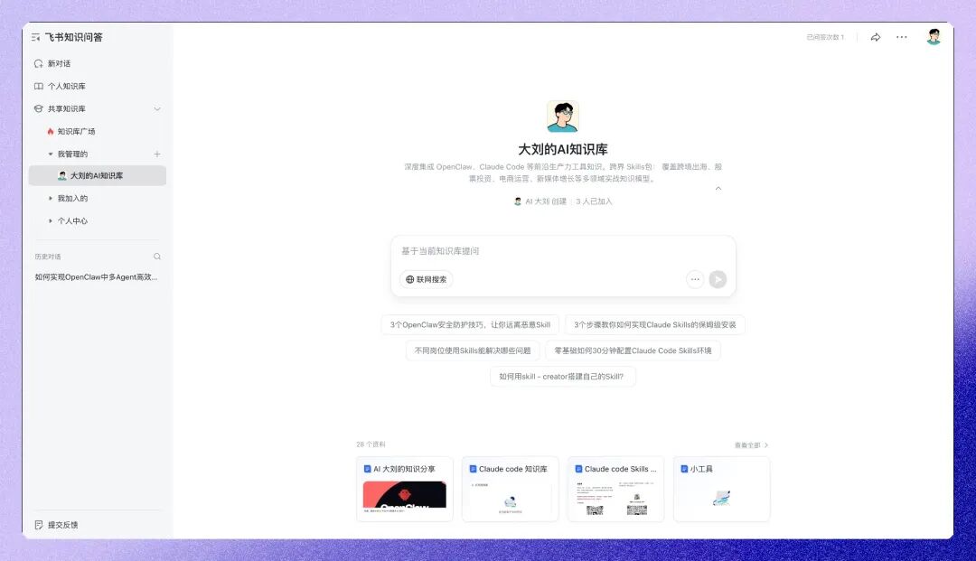Collapse the knowledge base description with the chevron
Viewport: 976px width, 561px height.
(718, 190)
